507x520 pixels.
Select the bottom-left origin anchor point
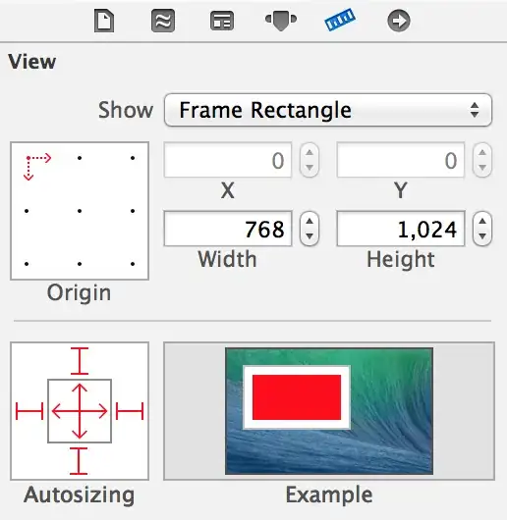27,264
